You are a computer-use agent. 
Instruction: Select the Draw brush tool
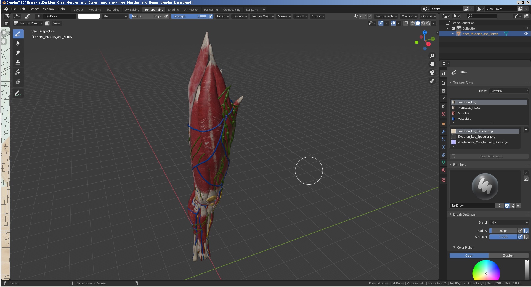(x=18, y=34)
